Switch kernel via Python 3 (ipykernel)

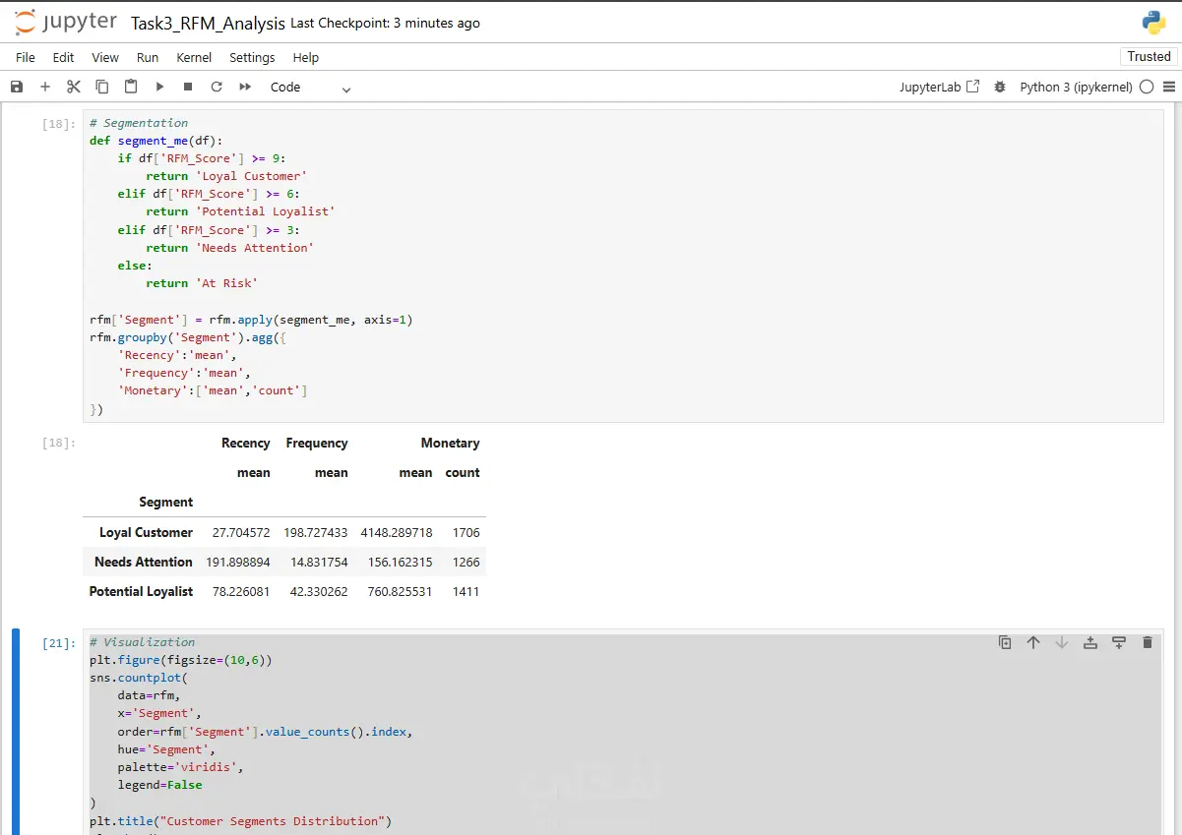pos(1076,87)
